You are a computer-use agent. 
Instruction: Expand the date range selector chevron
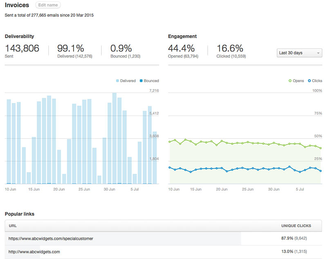tap(318, 53)
